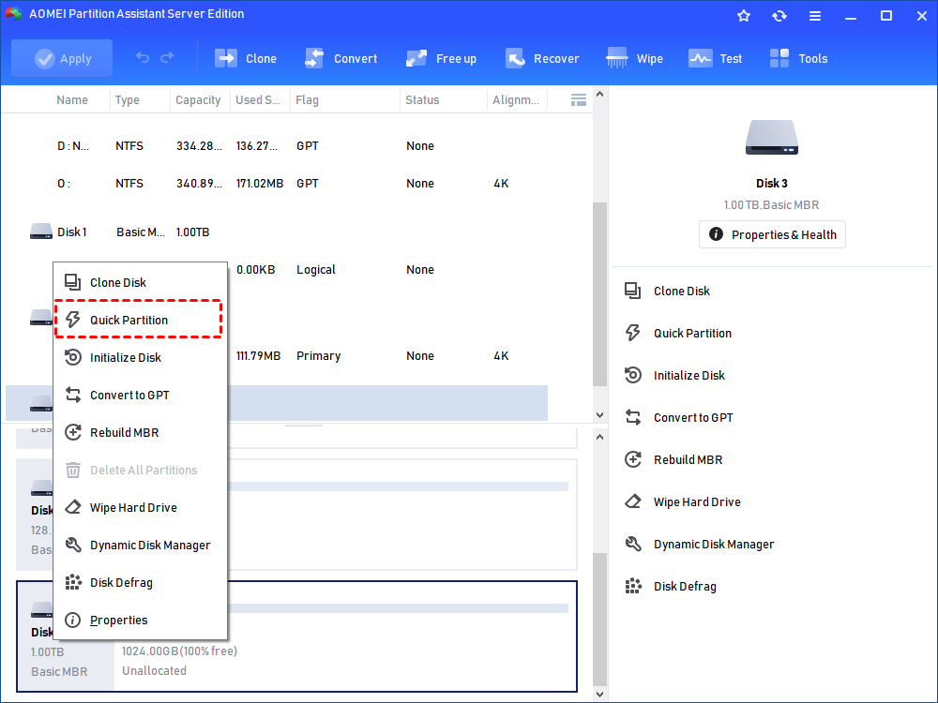
Task: Sort by the Capacity column header
Action: pyautogui.click(x=200, y=100)
